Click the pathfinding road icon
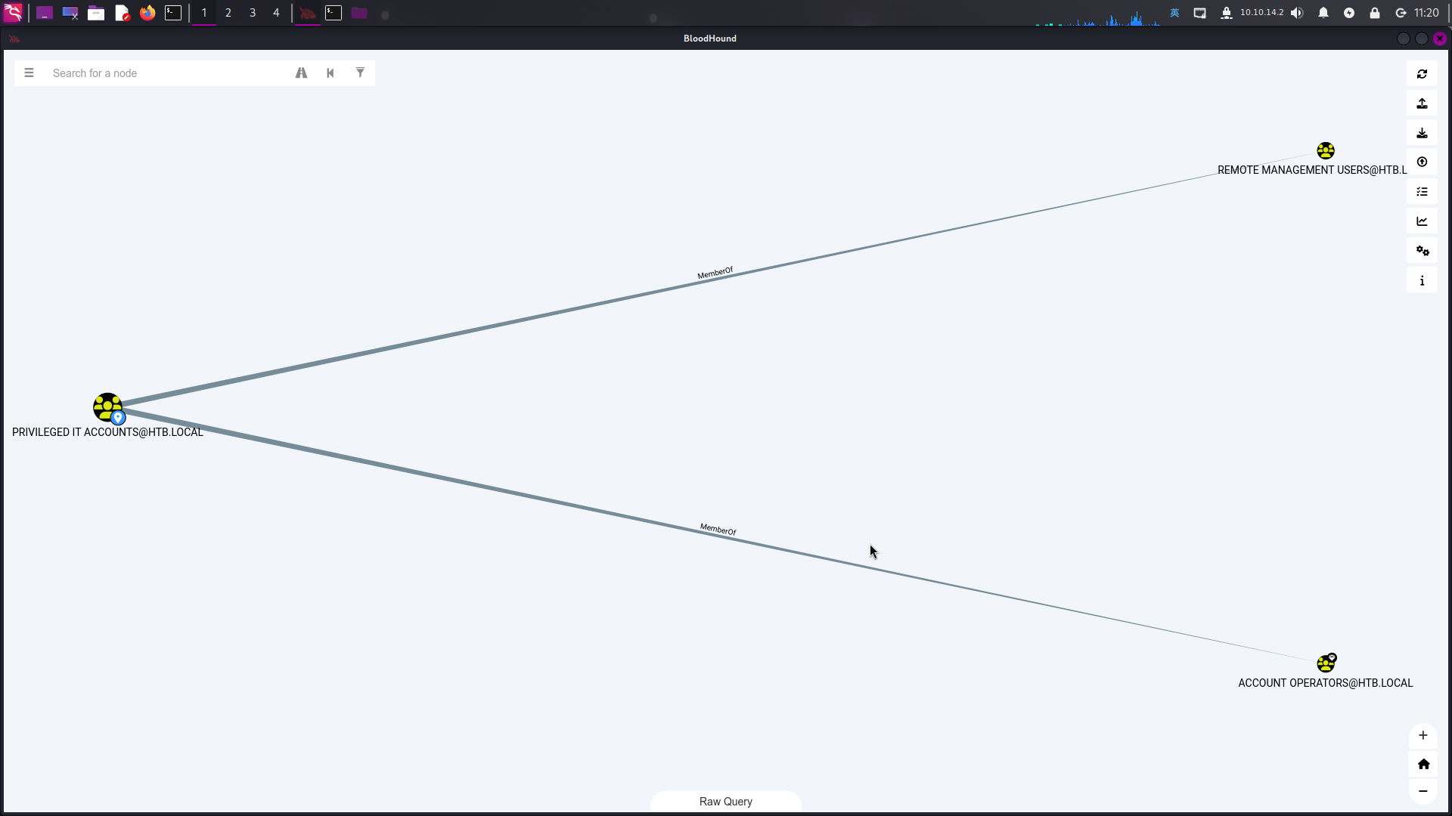The height and width of the screenshot is (816, 1452). pyautogui.click(x=301, y=73)
